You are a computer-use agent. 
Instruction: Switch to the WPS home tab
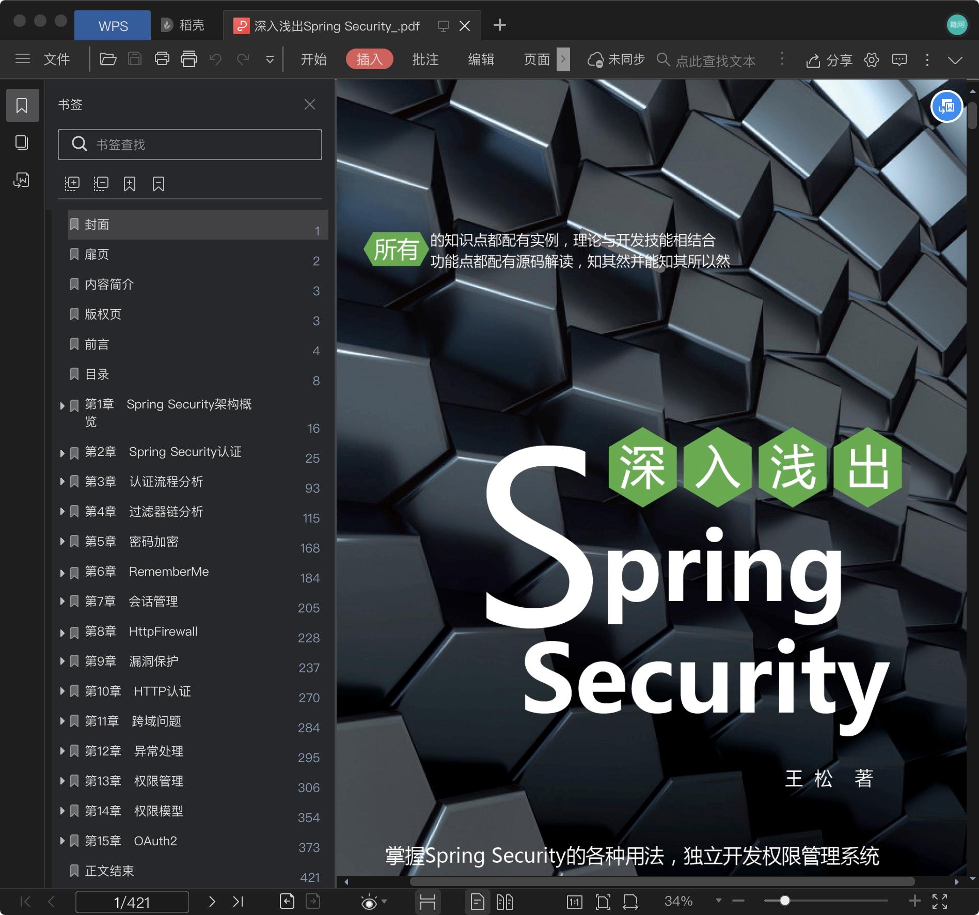click(113, 26)
